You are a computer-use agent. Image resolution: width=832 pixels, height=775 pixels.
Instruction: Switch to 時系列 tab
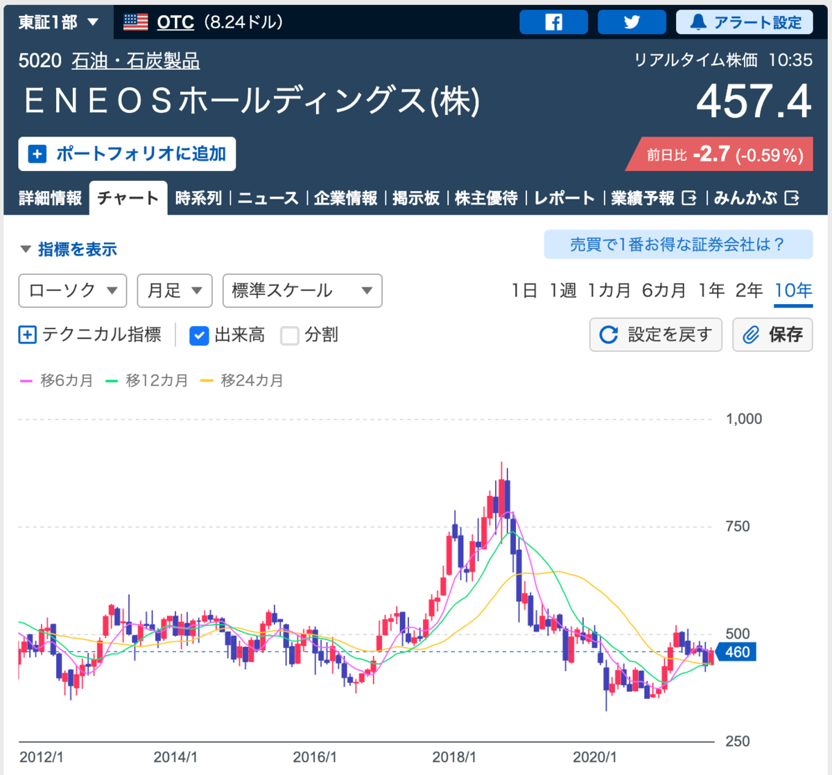click(x=198, y=198)
